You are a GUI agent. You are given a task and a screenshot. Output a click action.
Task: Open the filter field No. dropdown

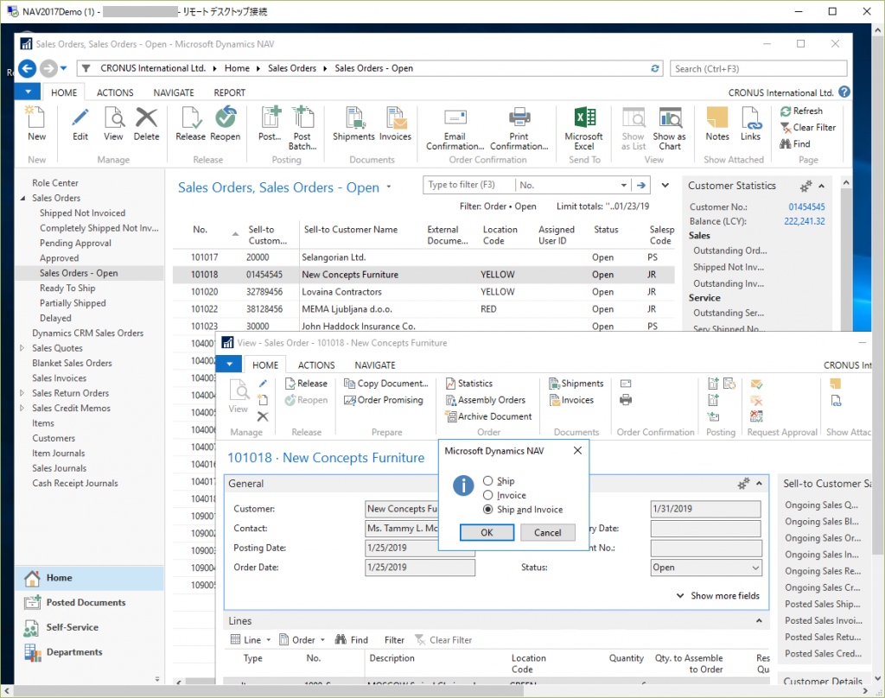623,185
